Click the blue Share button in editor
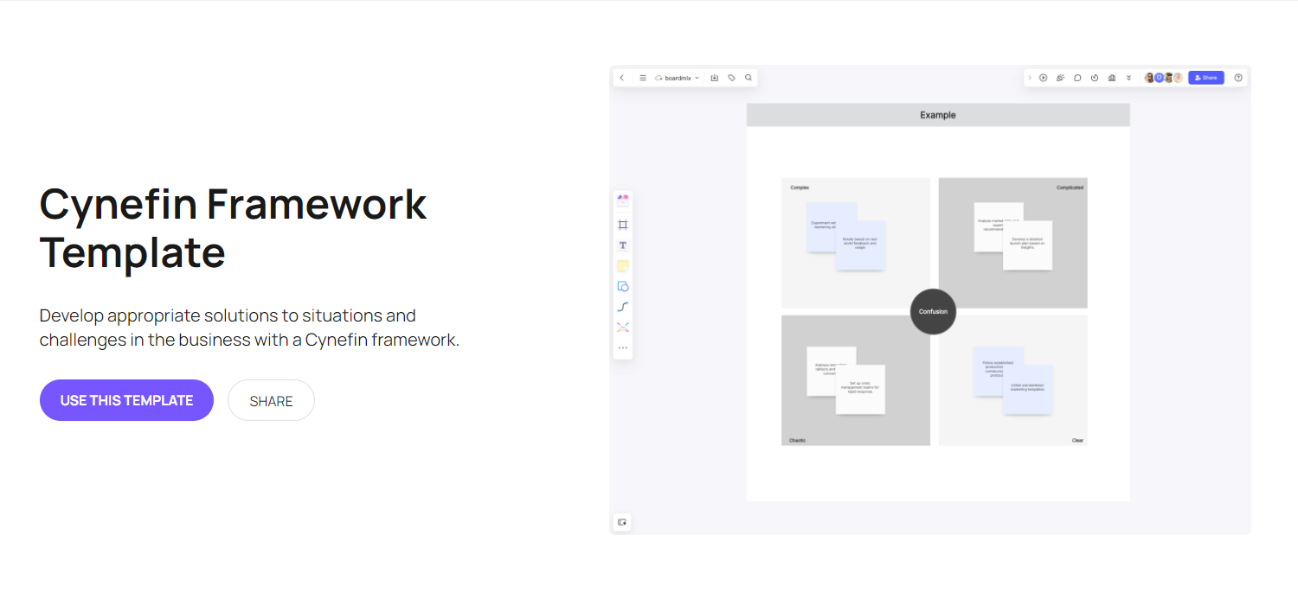Image resolution: width=1298 pixels, height=605 pixels. (x=1206, y=78)
